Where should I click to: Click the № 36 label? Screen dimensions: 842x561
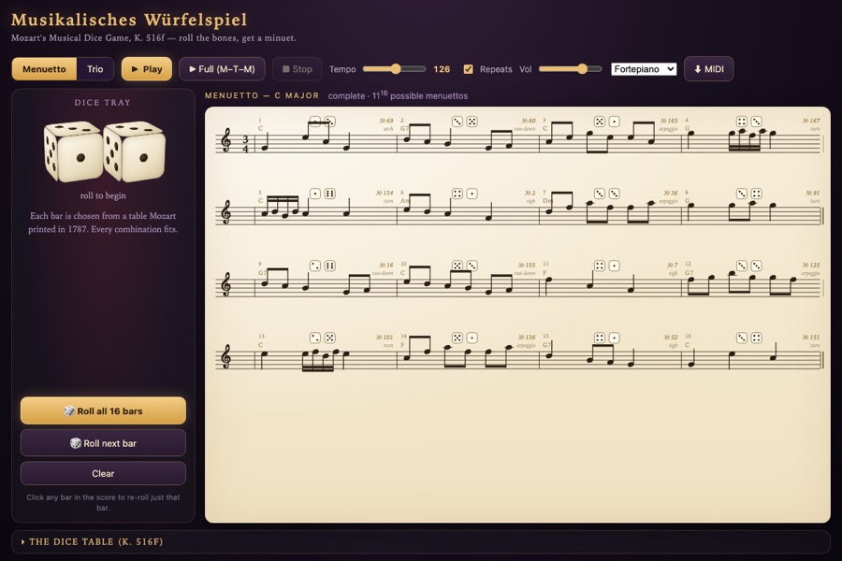coord(670,193)
